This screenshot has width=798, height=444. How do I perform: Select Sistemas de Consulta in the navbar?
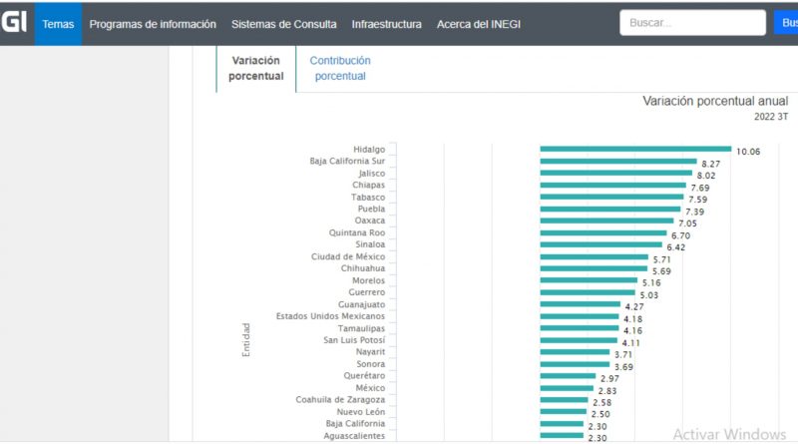click(283, 24)
